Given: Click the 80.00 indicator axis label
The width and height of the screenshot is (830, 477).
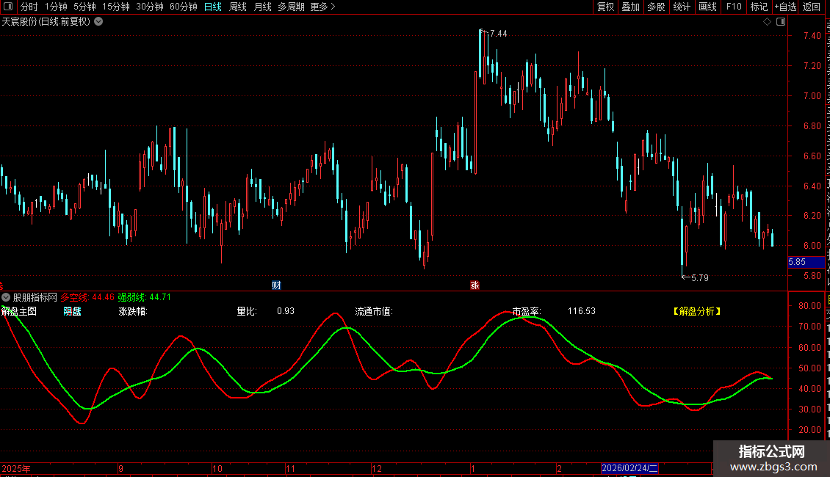Looking at the screenshot, I should pyautogui.click(x=810, y=306).
